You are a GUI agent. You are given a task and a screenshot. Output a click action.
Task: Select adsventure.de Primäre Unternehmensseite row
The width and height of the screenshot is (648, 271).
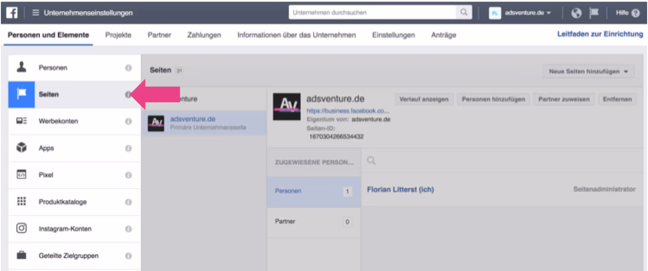[x=204, y=123]
